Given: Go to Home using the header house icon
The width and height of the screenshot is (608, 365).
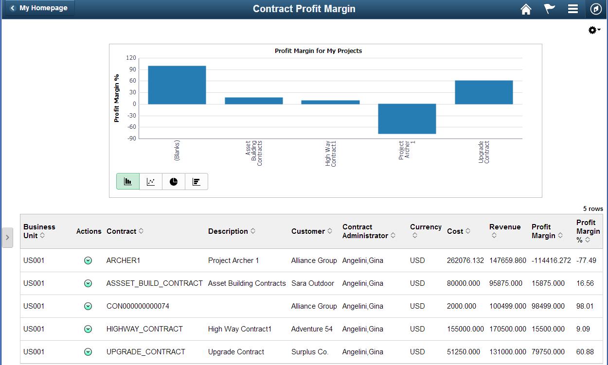Looking at the screenshot, I should 526,9.
